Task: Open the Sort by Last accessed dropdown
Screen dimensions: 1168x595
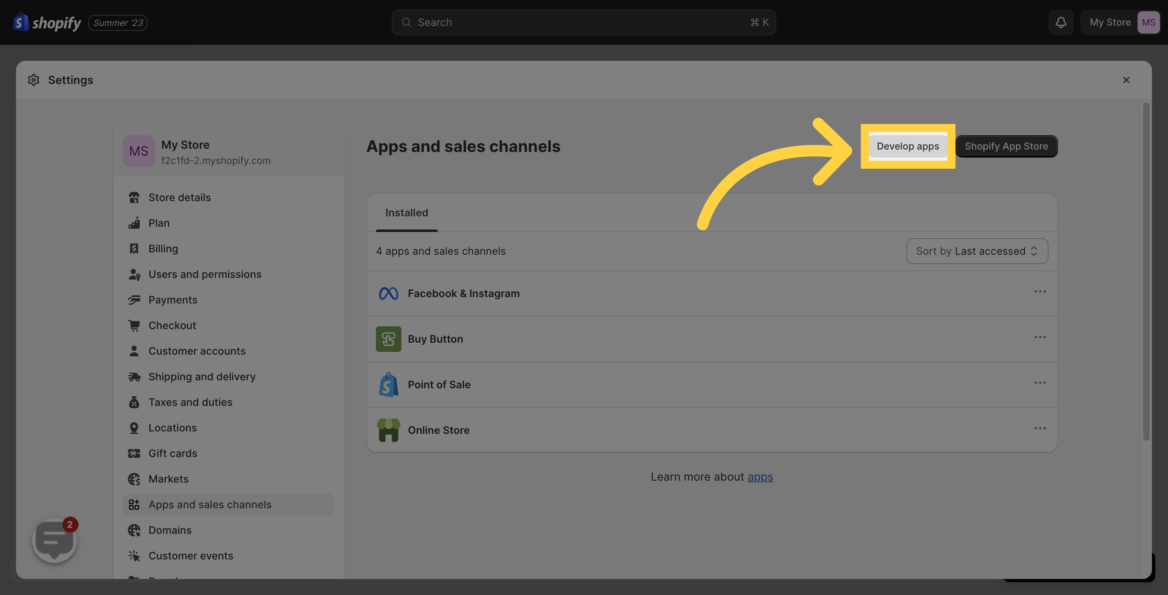Action: point(977,251)
